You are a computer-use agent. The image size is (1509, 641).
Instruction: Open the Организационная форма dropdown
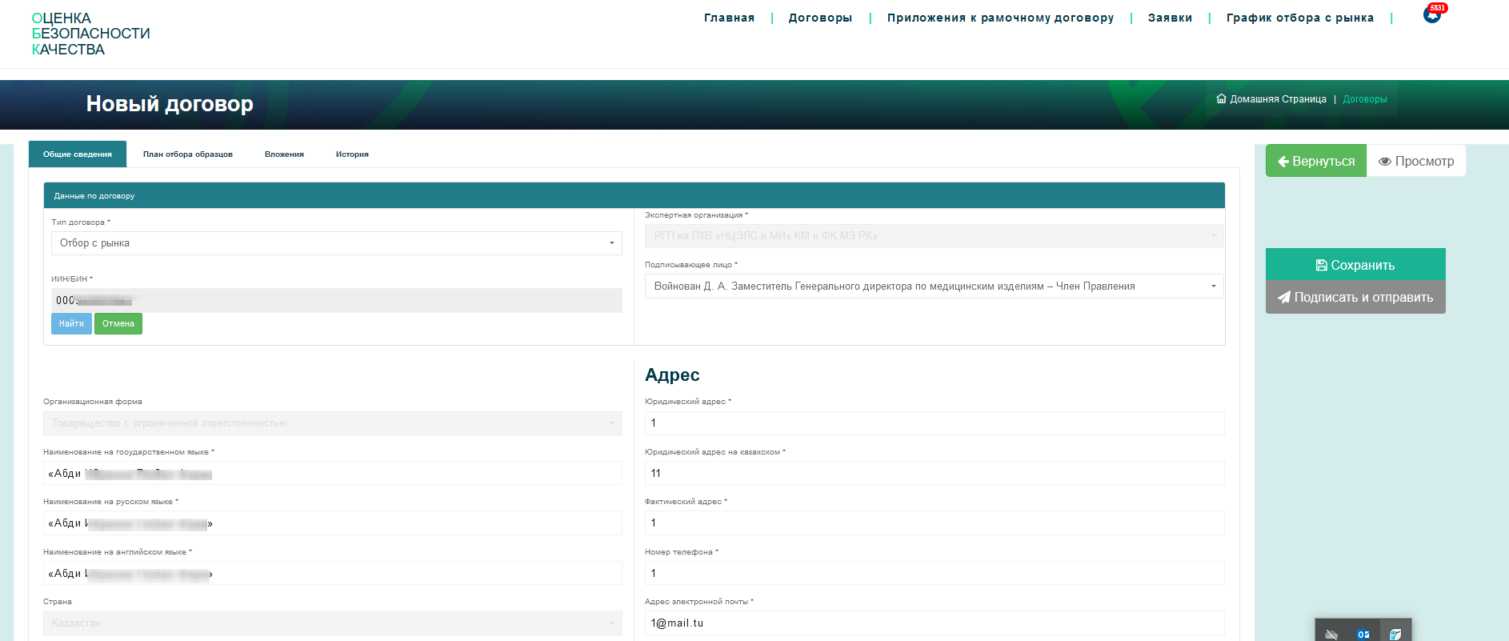point(332,423)
